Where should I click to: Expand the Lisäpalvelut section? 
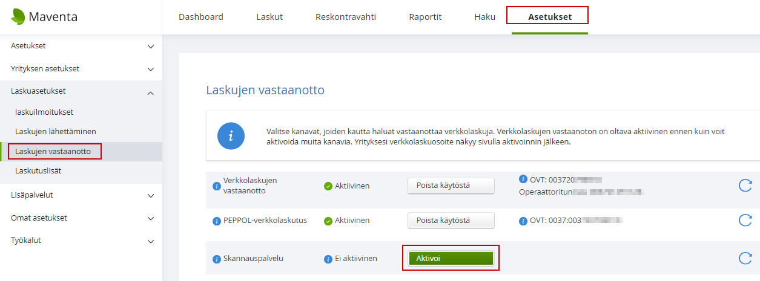pos(151,195)
